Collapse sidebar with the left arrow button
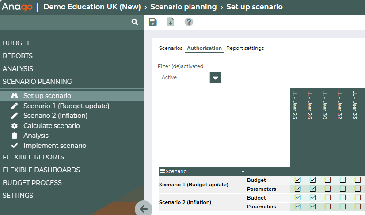The width and height of the screenshot is (365, 215). (143, 208)
